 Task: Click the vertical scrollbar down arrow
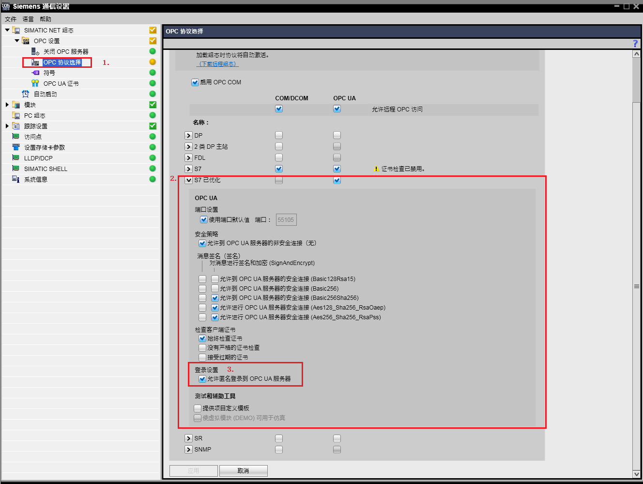click(636, 474)
